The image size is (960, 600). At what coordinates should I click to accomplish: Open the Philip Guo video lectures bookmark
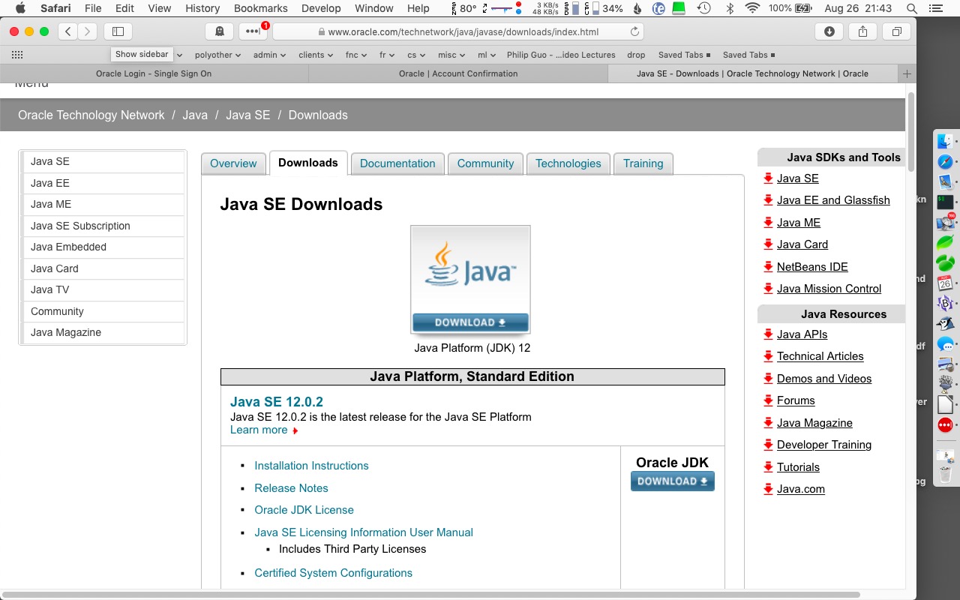[x=561, y=55]
